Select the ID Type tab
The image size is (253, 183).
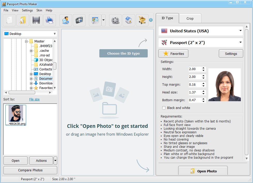(167, 18)
